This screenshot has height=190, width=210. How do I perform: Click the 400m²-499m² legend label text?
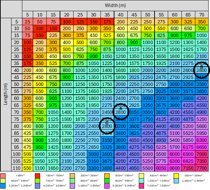click(159, 175)
